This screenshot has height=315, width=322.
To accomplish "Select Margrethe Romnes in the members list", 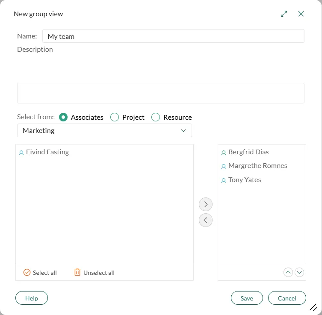I will (x=257, y=166).
